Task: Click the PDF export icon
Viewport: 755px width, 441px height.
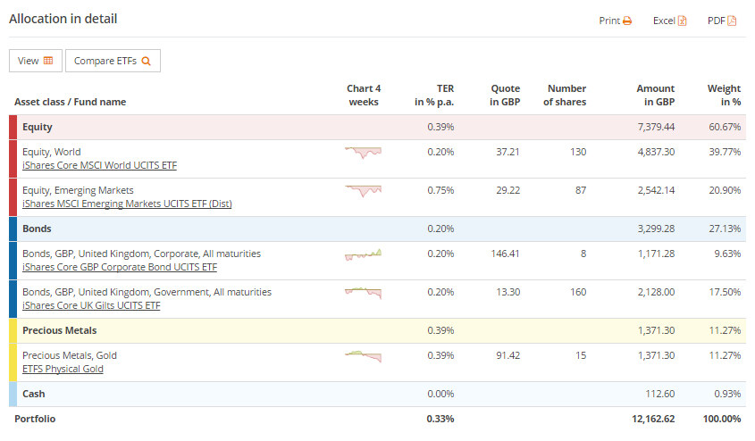Action: coord(732,21)
